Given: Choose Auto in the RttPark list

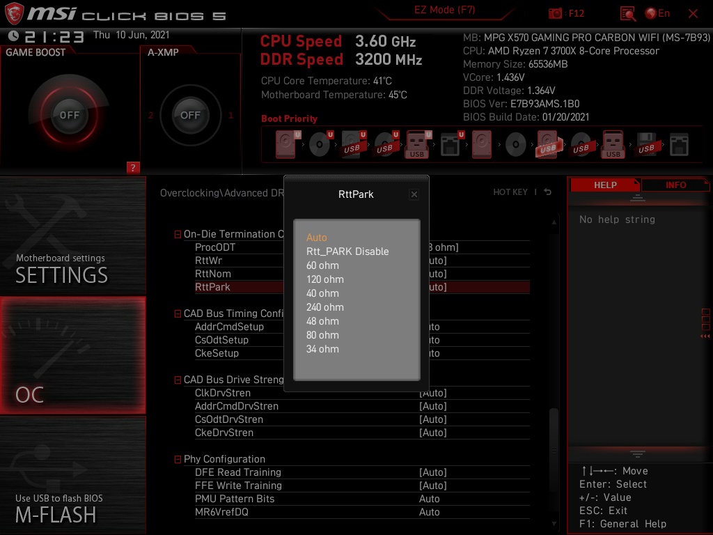Looking at the screenshot, I should point(317,238).
